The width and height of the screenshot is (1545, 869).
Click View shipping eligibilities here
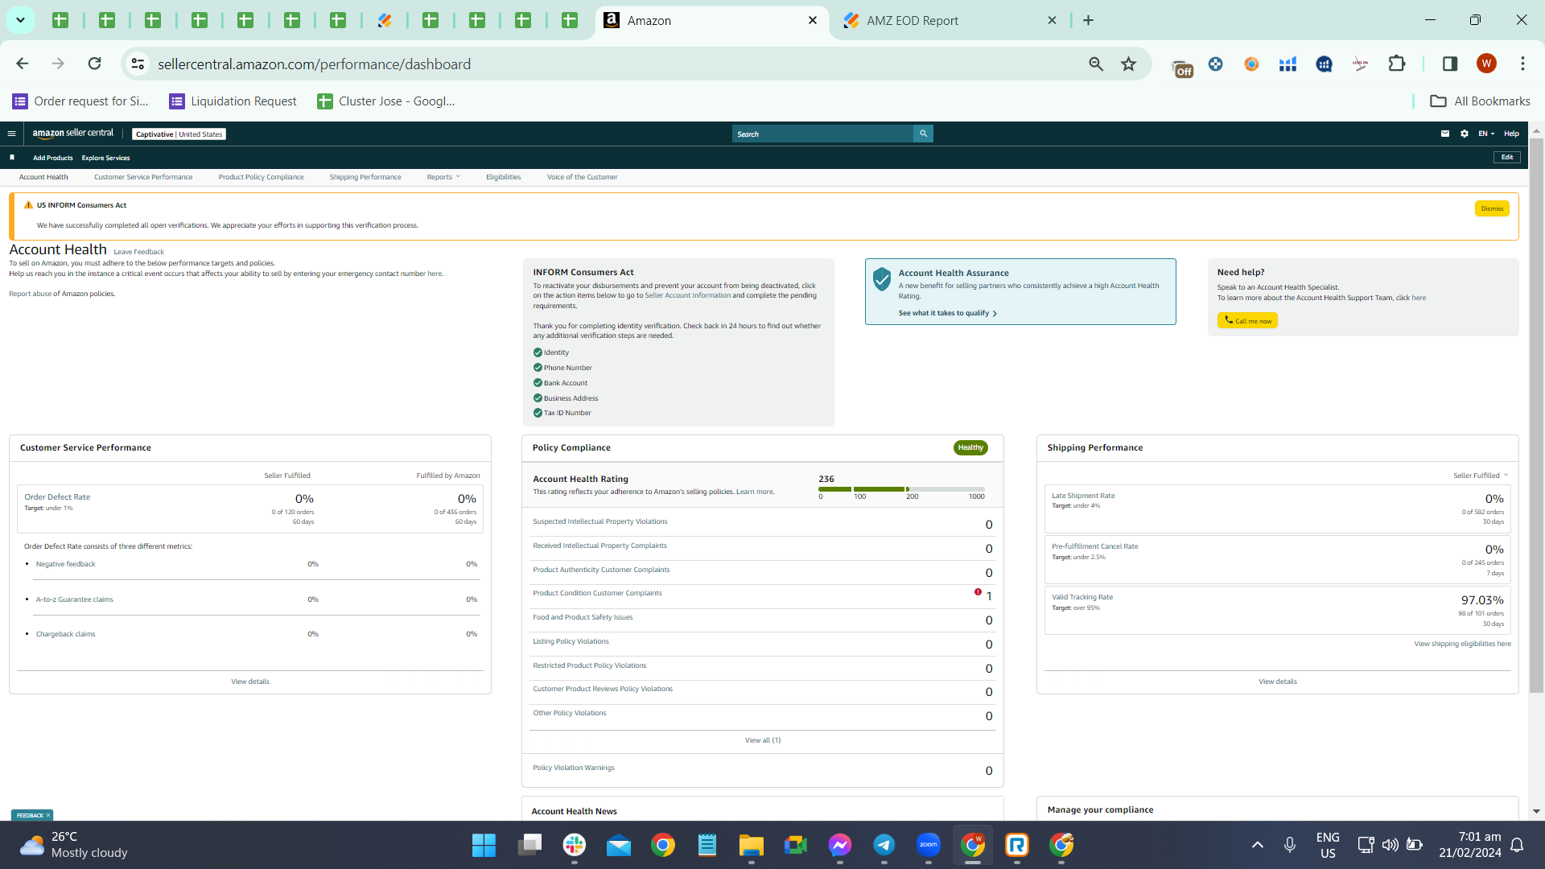pos(1463,644)
